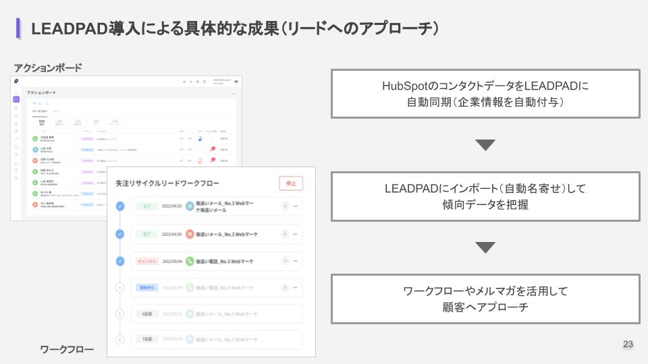Click the blue mail icon on the 2022/04/29 step
The width and height of the screenshot is (648, 364).
(190, 206)
